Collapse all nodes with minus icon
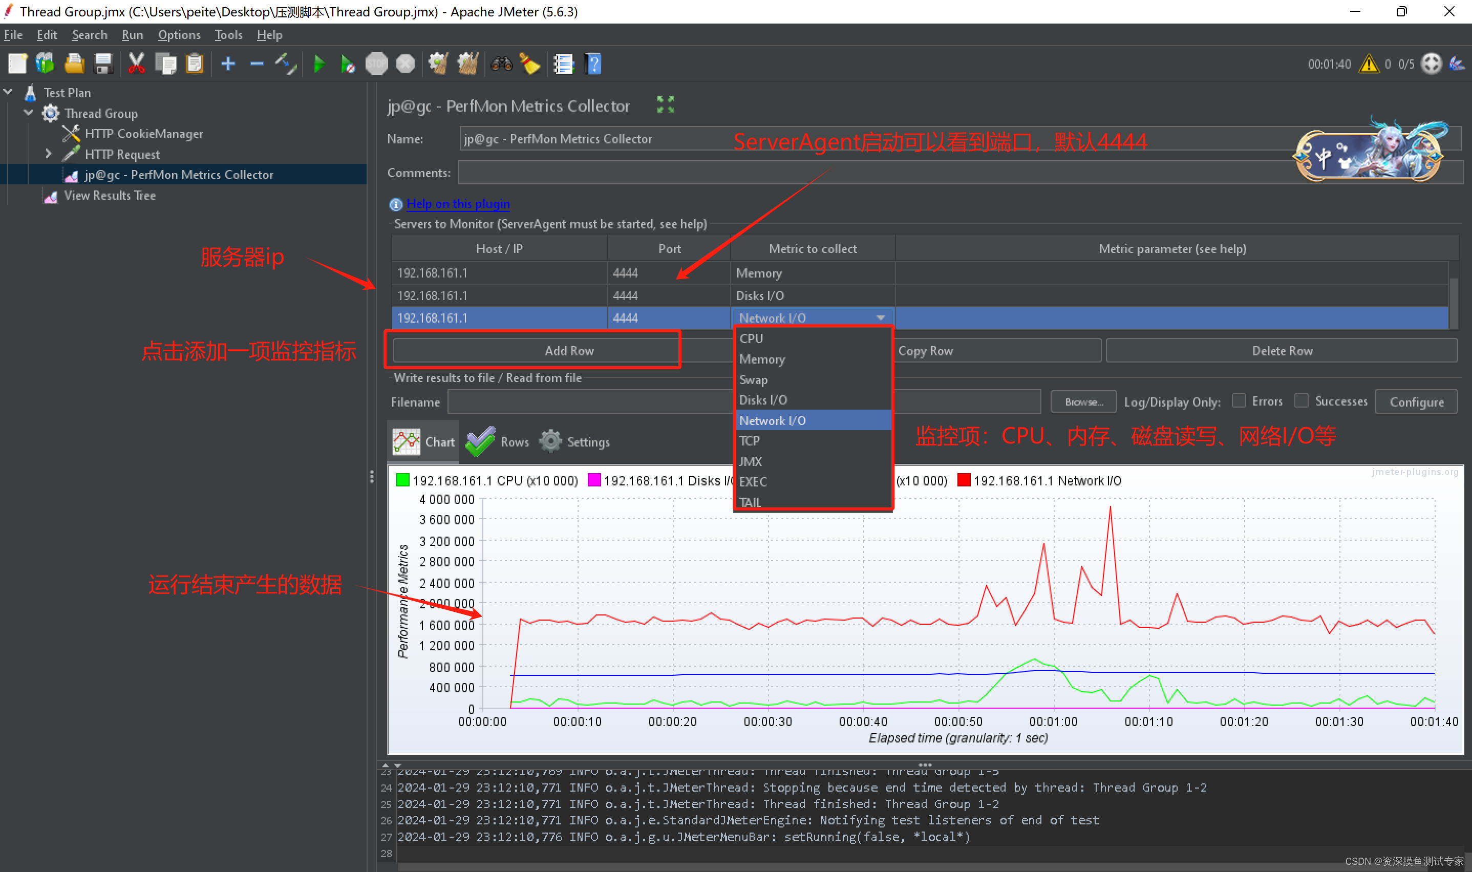The height and width of the screenshot is (872, 1472). pos(257,63)
